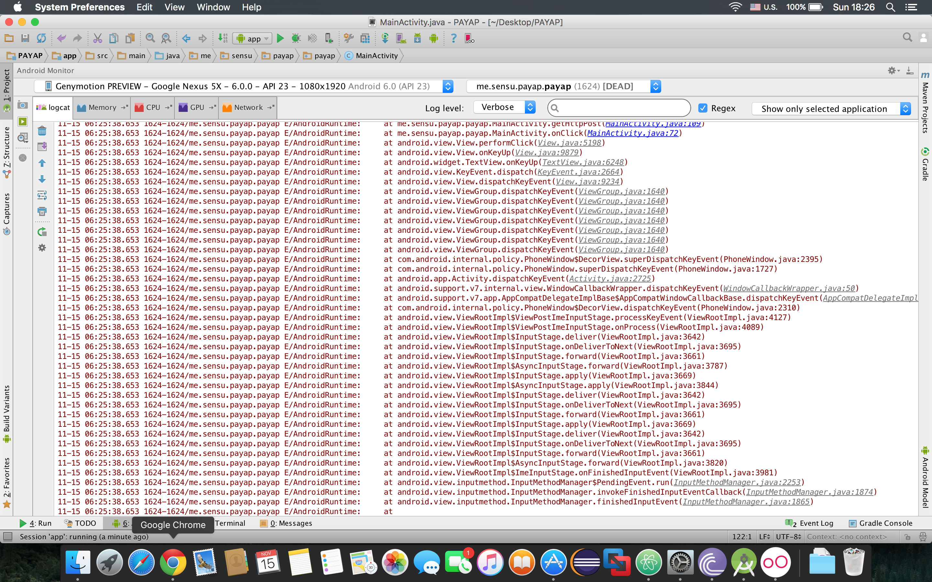932x582 pixels.
Task: Click Spotlight search in menu bar
Action: (890, 7)
